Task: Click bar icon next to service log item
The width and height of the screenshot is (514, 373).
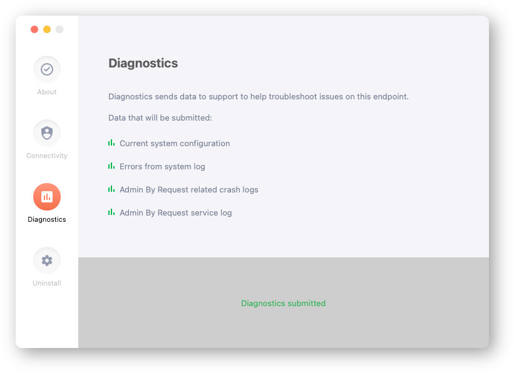Action: tap(111, 212)
